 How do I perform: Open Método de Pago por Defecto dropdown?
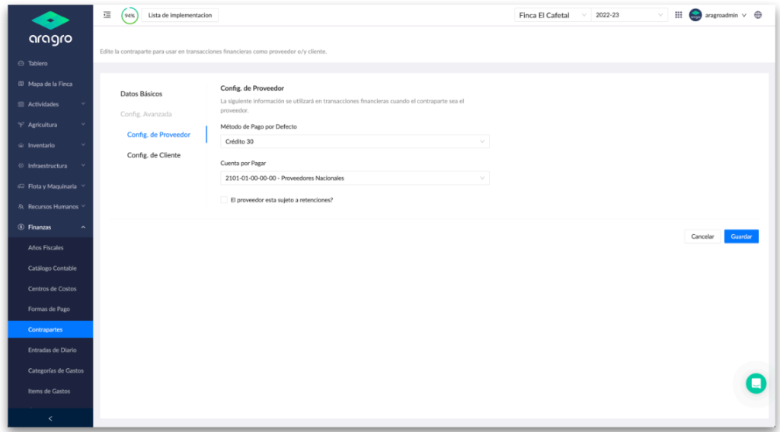click(x=355, y=141)
